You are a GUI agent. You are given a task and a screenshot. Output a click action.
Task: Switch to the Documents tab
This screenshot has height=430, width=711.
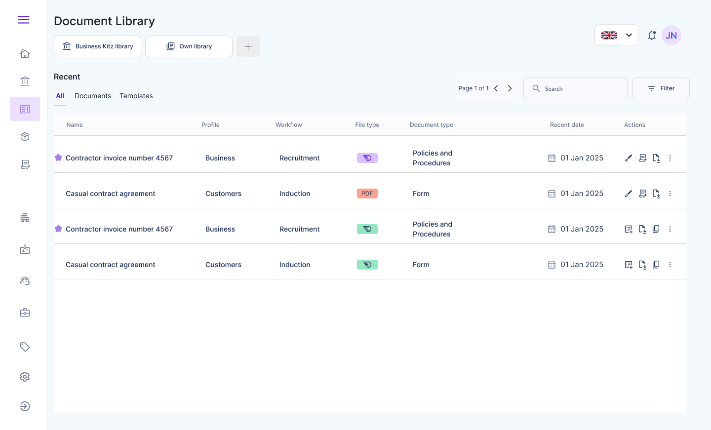(93, 96)
